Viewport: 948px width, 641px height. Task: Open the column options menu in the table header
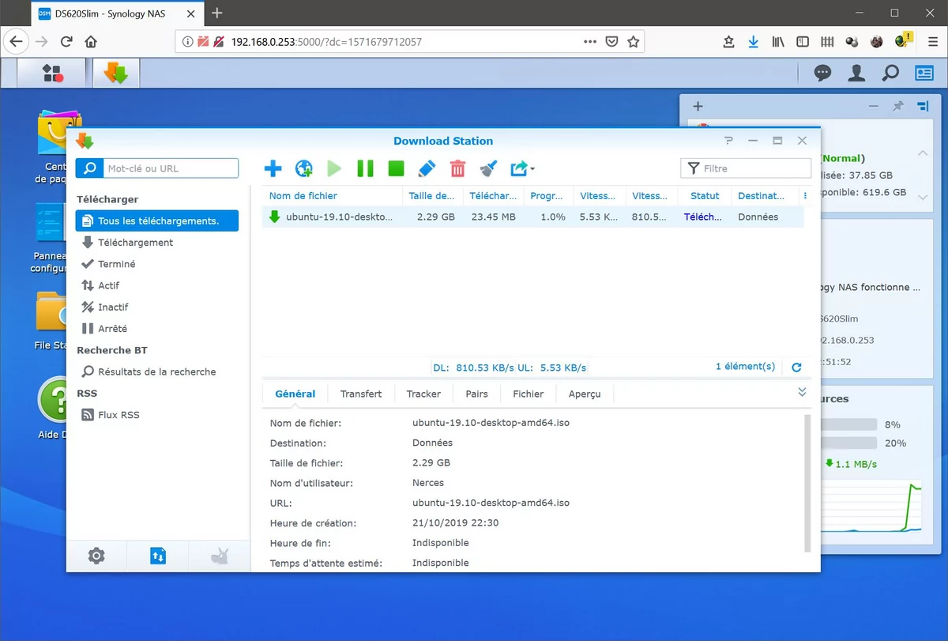pyautogui.click(x=806, y=196)
